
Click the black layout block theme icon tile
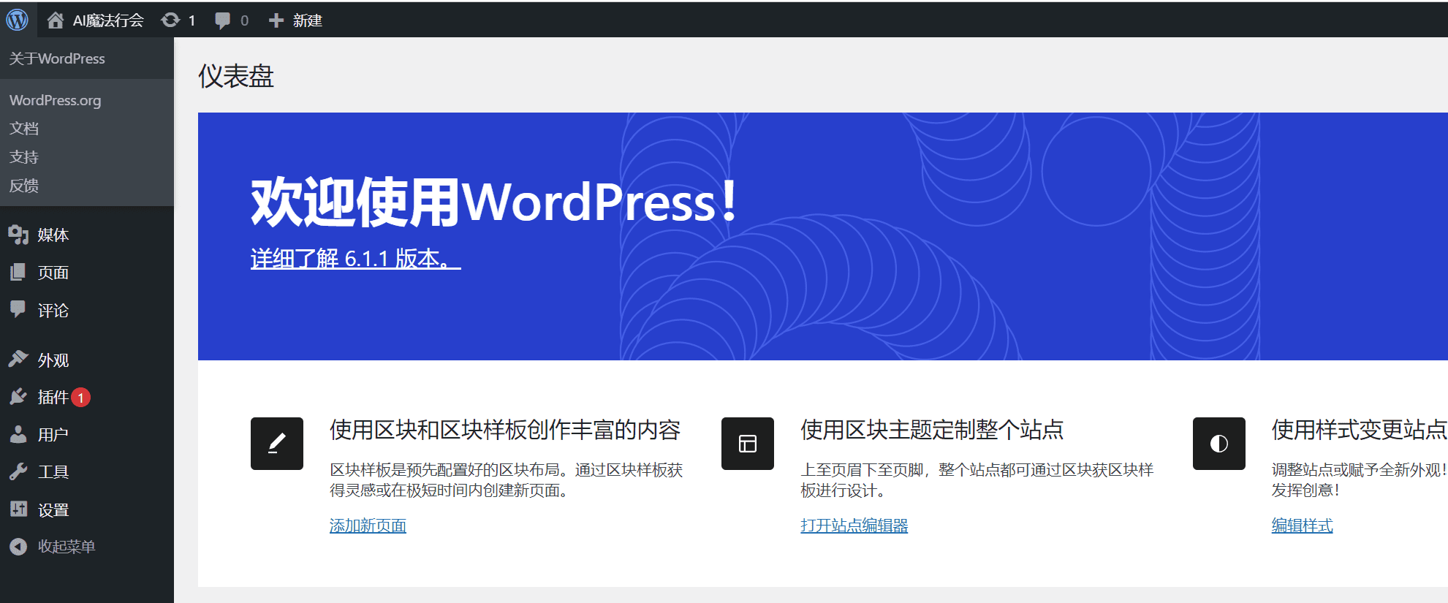click(748, 444)
